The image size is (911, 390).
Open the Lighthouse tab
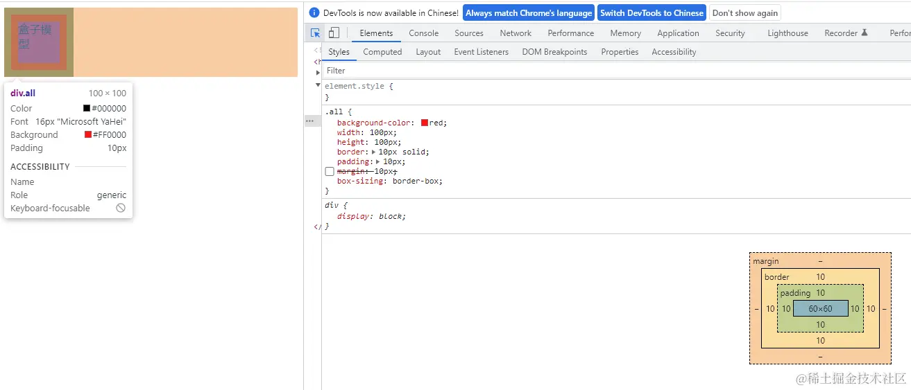click(x=787, y=33)
